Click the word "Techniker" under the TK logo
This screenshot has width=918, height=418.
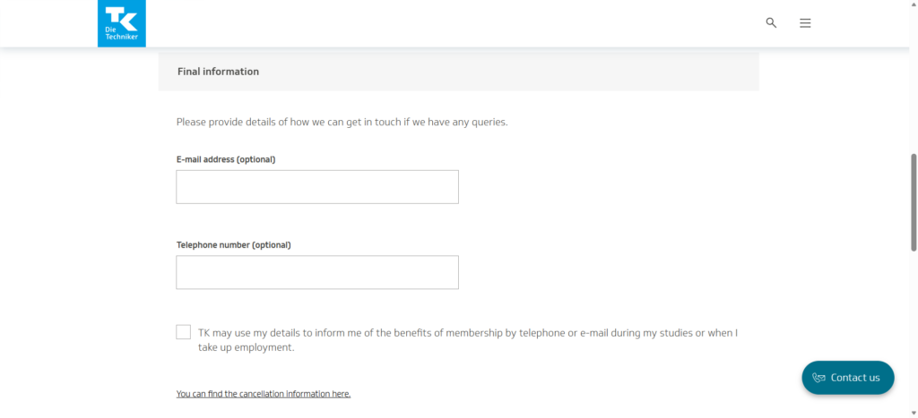[121, 37]
